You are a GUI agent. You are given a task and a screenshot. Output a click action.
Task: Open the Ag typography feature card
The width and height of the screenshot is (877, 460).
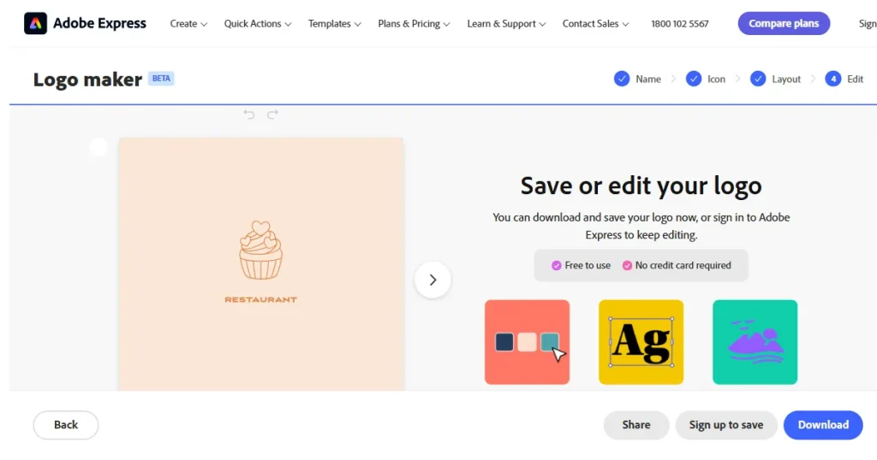[x=641, y=342]
